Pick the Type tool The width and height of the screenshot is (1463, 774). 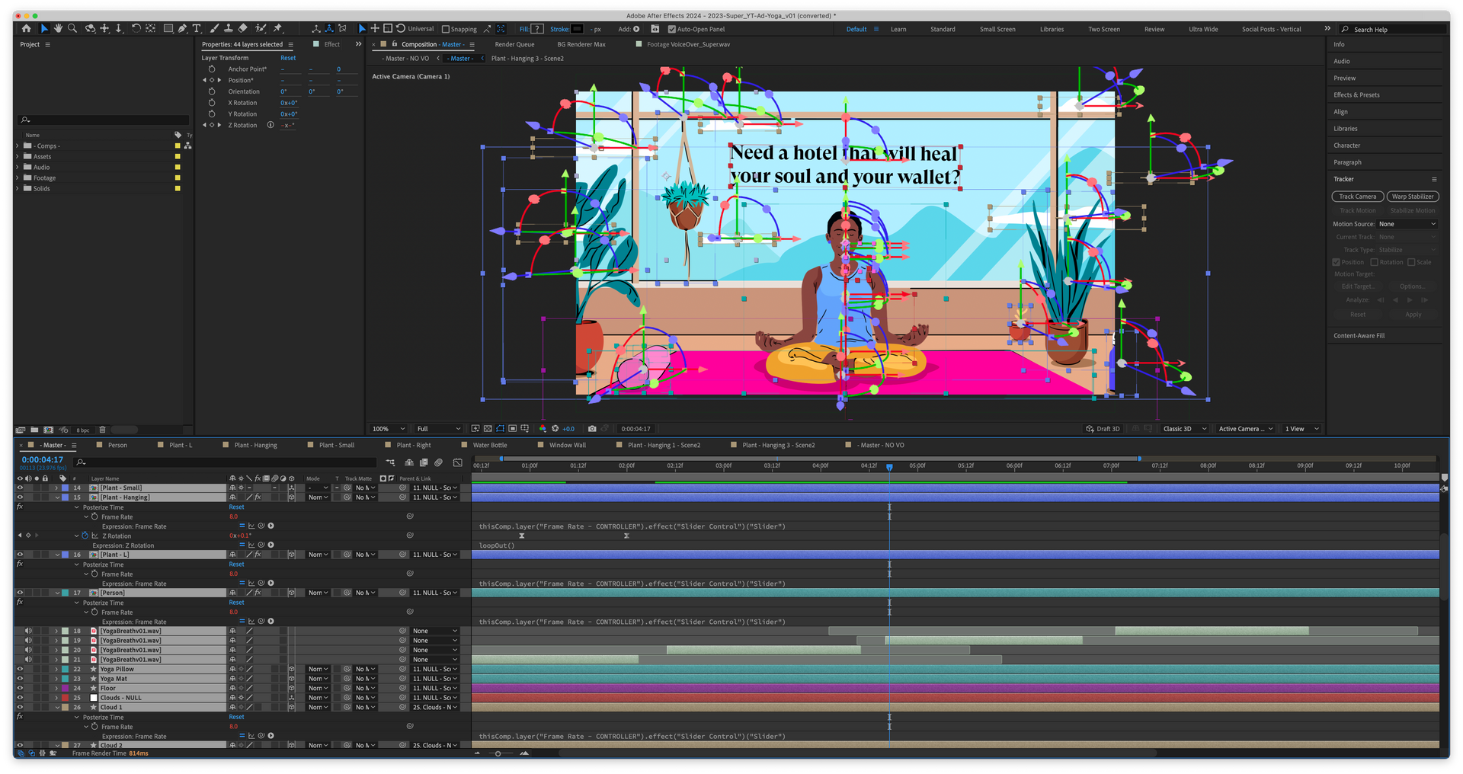pyautogui.click(x=197, y=29)
